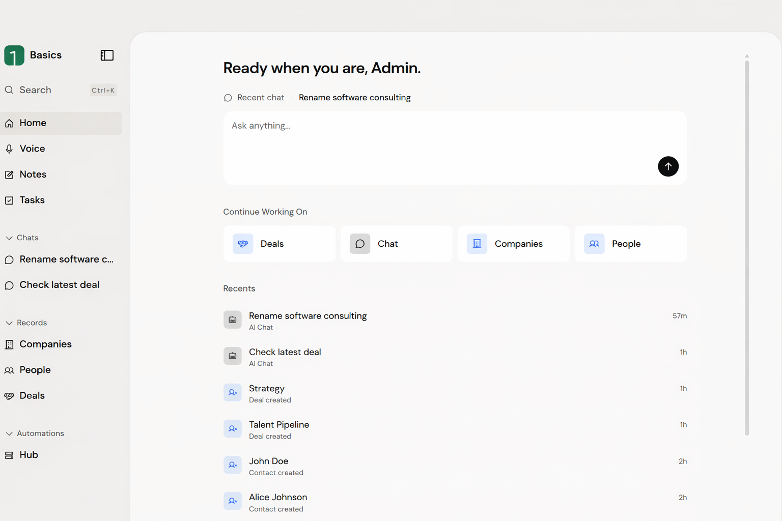Viewport: 782px width, 521px height.
Task: Select Home in the sidebar
Action: click(x=33, y=123)
